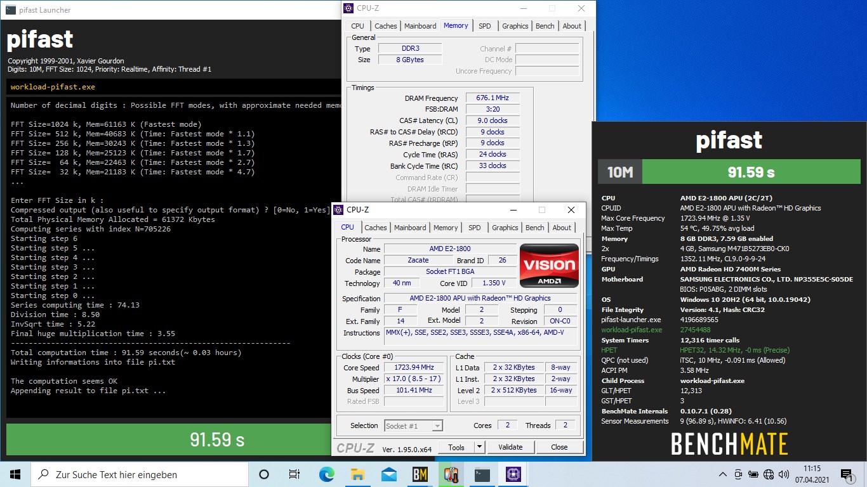The image size is (867, 487).
Task: Open SPD tab in back CPU-Z window
Action: coord(485,26)
